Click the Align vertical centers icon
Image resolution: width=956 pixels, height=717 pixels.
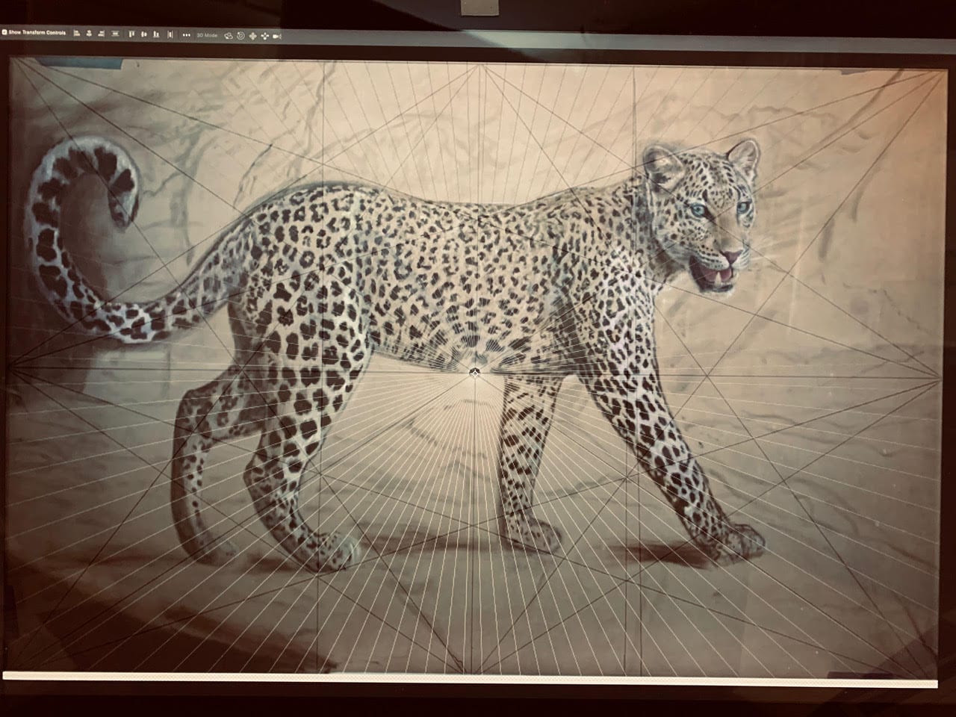pyautogui.click(x=143, y=34)
